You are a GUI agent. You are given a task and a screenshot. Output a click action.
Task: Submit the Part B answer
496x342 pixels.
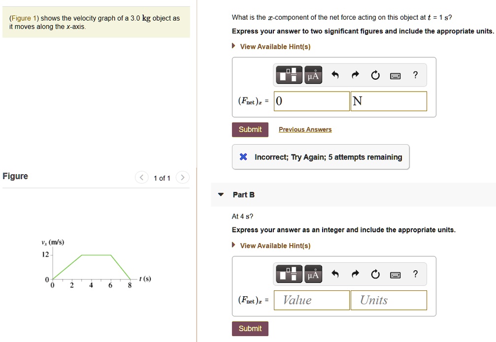[x=250, y=328]
